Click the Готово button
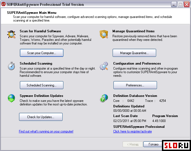Image resolution: width=191 pixels, height=151 pixels. point(153,144)
